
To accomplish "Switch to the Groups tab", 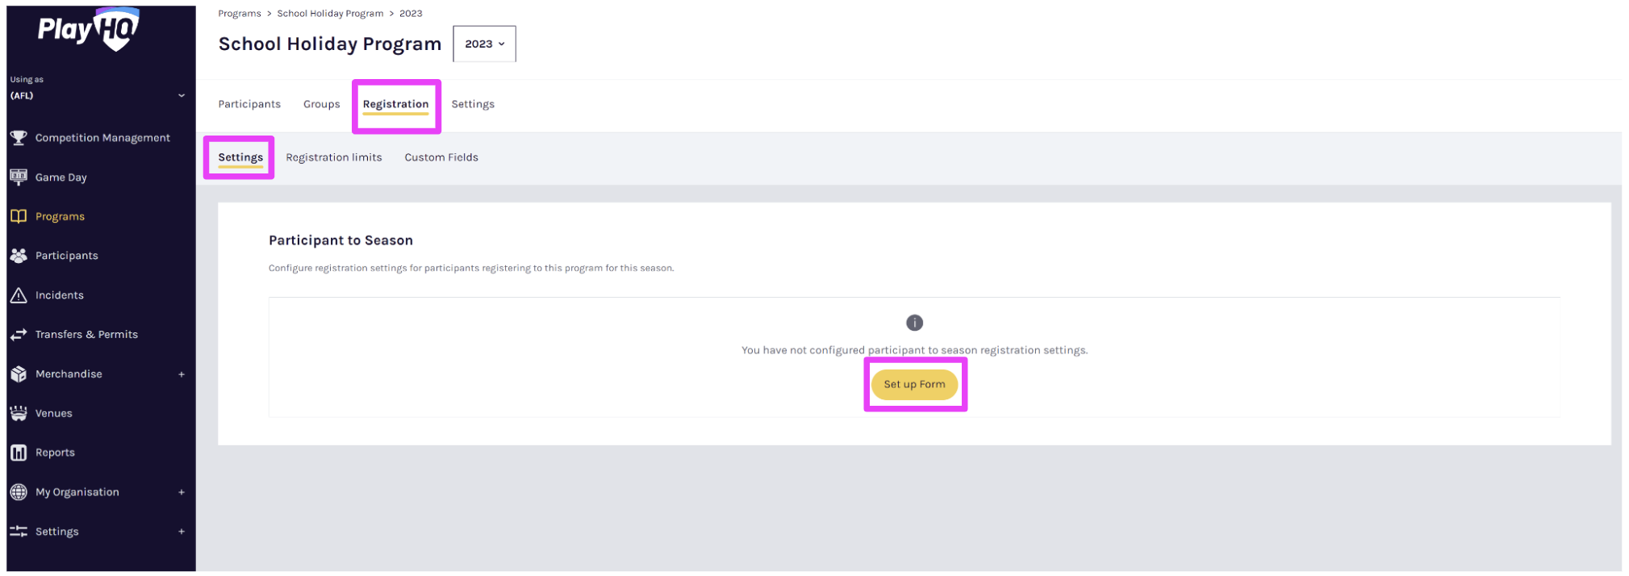I will (321, 104).
